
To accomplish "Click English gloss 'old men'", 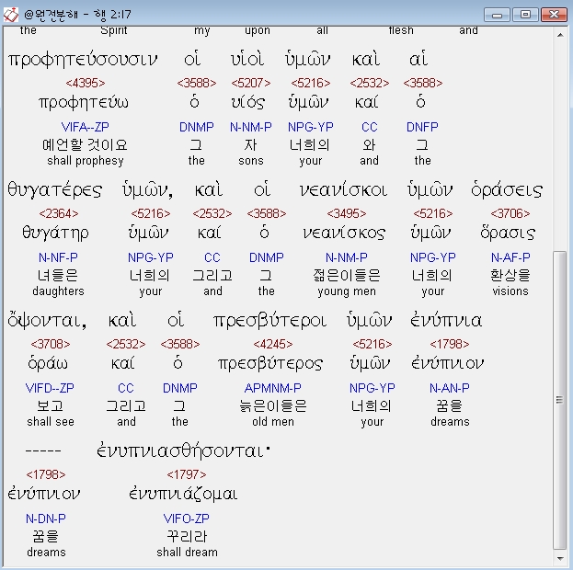I will (273, 422).
